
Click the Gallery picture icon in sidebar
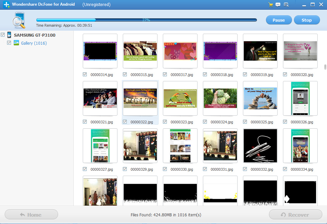click(16, 43)
